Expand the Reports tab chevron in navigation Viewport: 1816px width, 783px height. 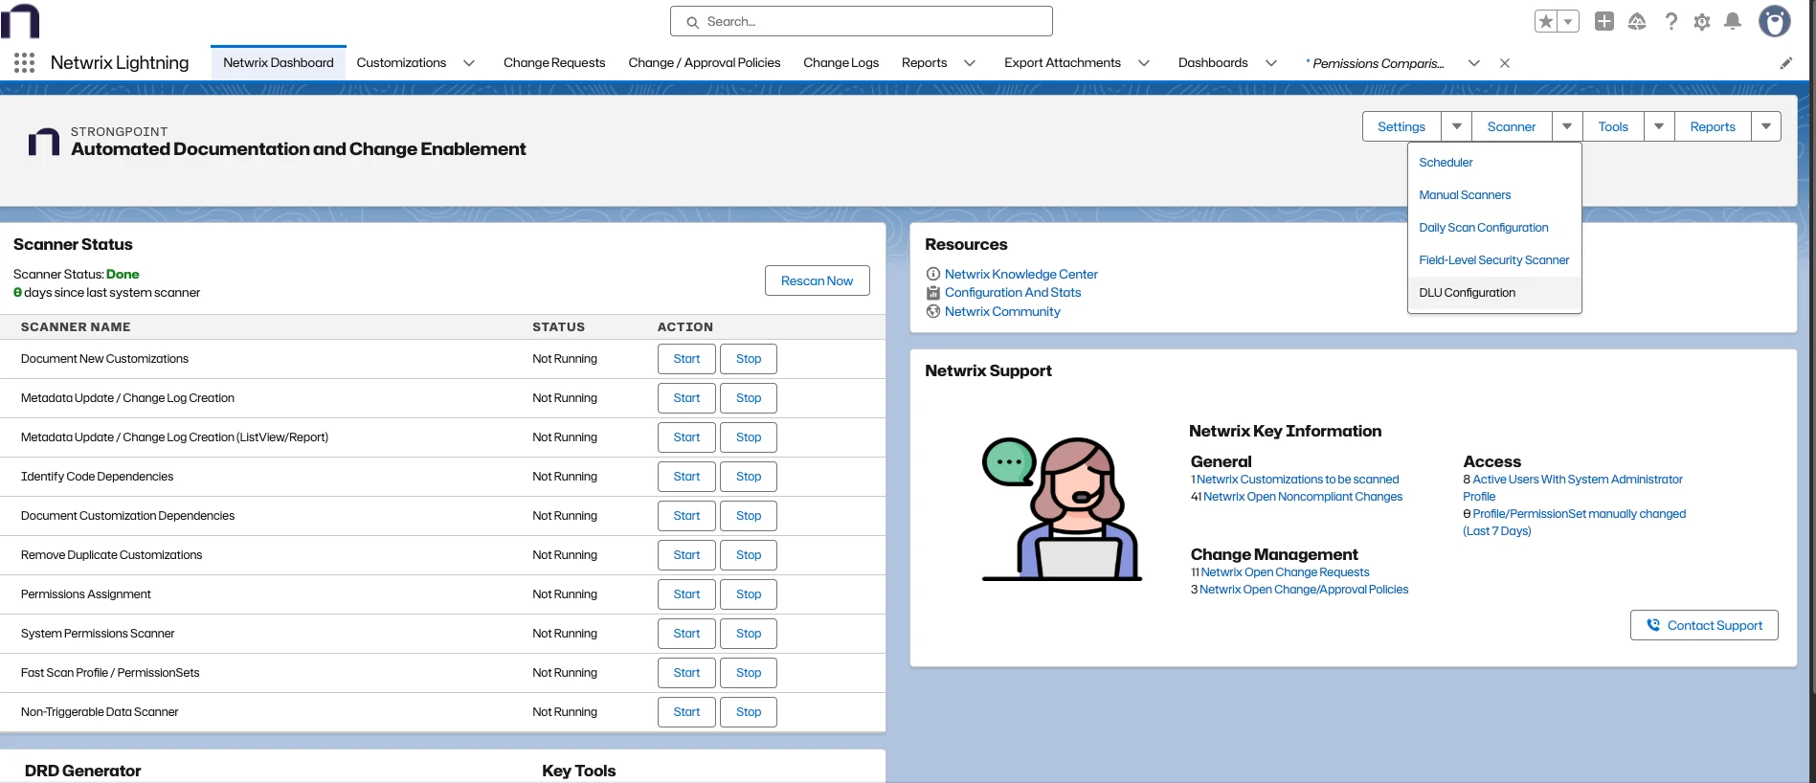coord(970,63)
